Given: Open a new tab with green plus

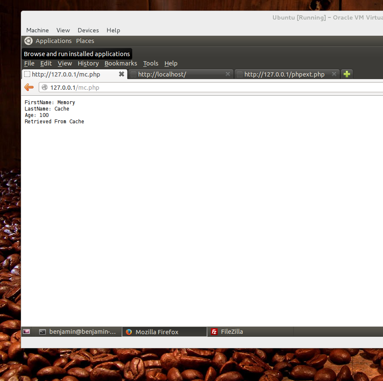Looking at the screenshot, I should [347, 74].
